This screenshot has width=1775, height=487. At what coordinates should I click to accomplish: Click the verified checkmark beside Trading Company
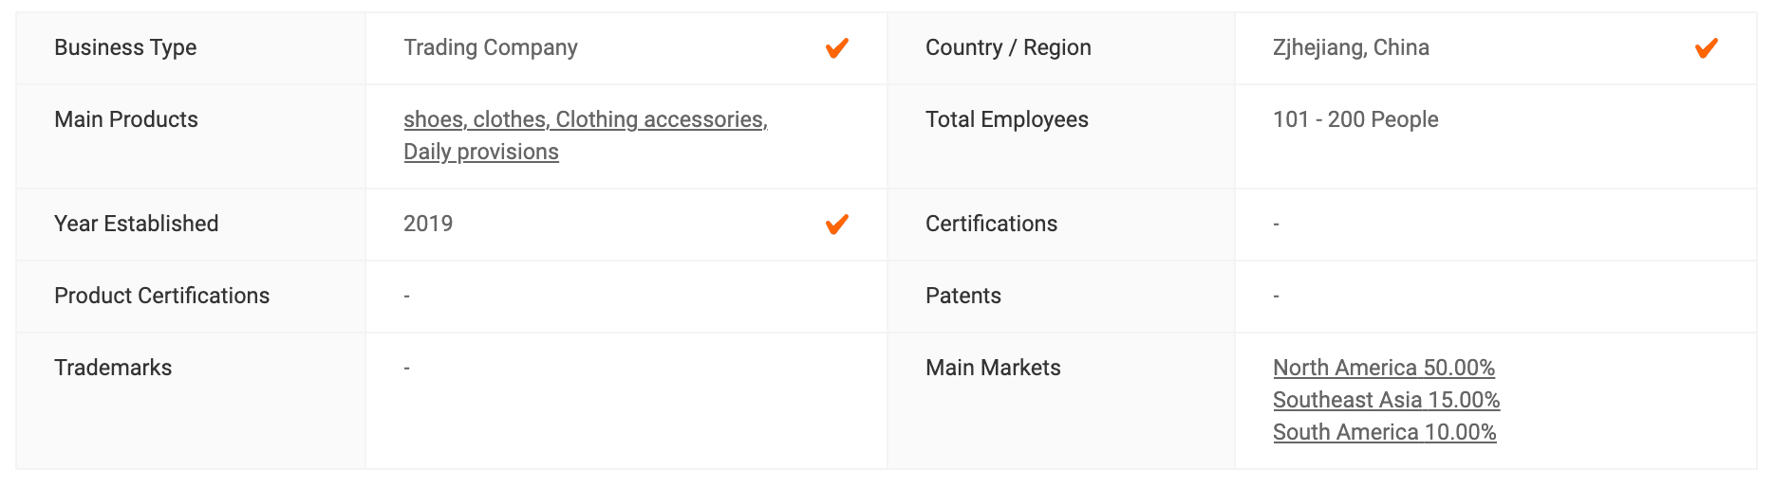click(836, 48)
